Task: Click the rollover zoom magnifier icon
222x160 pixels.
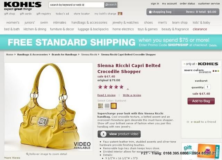Action: click(27, 154)
